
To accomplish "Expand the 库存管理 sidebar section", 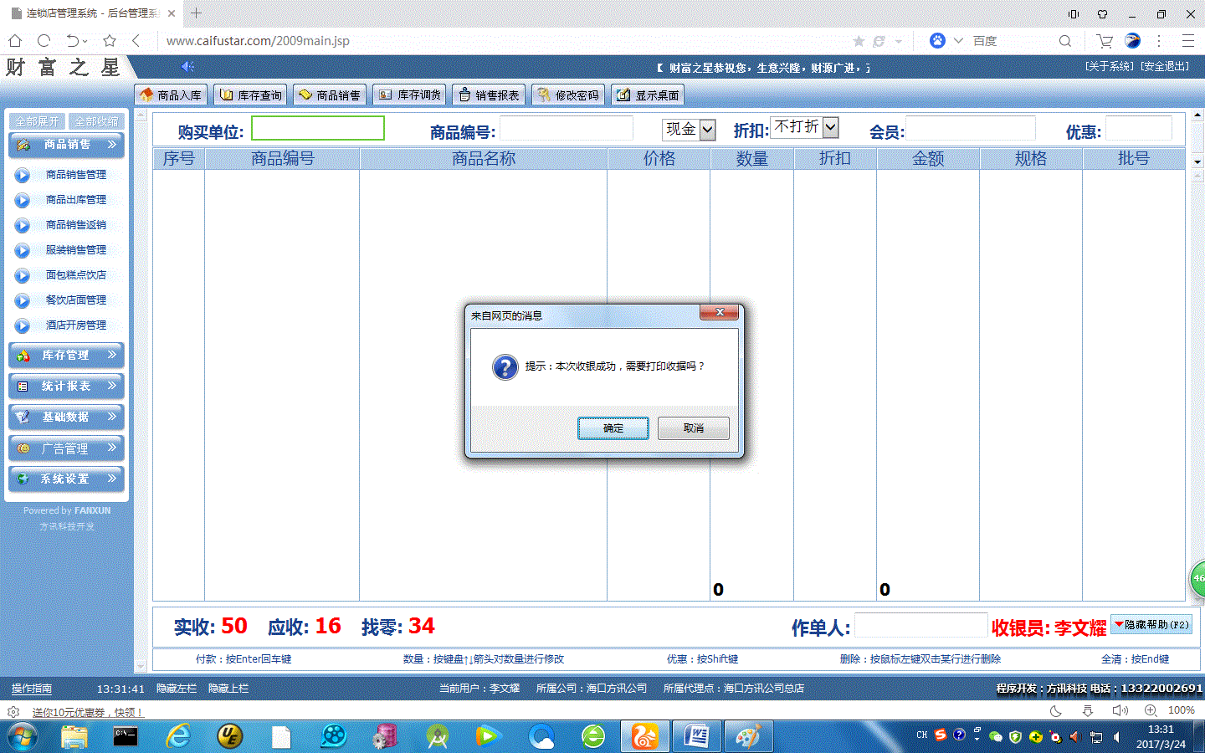I will (66, 356).
